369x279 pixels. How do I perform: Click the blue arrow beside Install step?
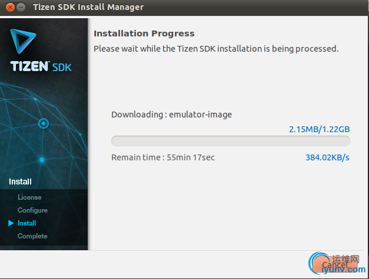[x=11, y=223]
